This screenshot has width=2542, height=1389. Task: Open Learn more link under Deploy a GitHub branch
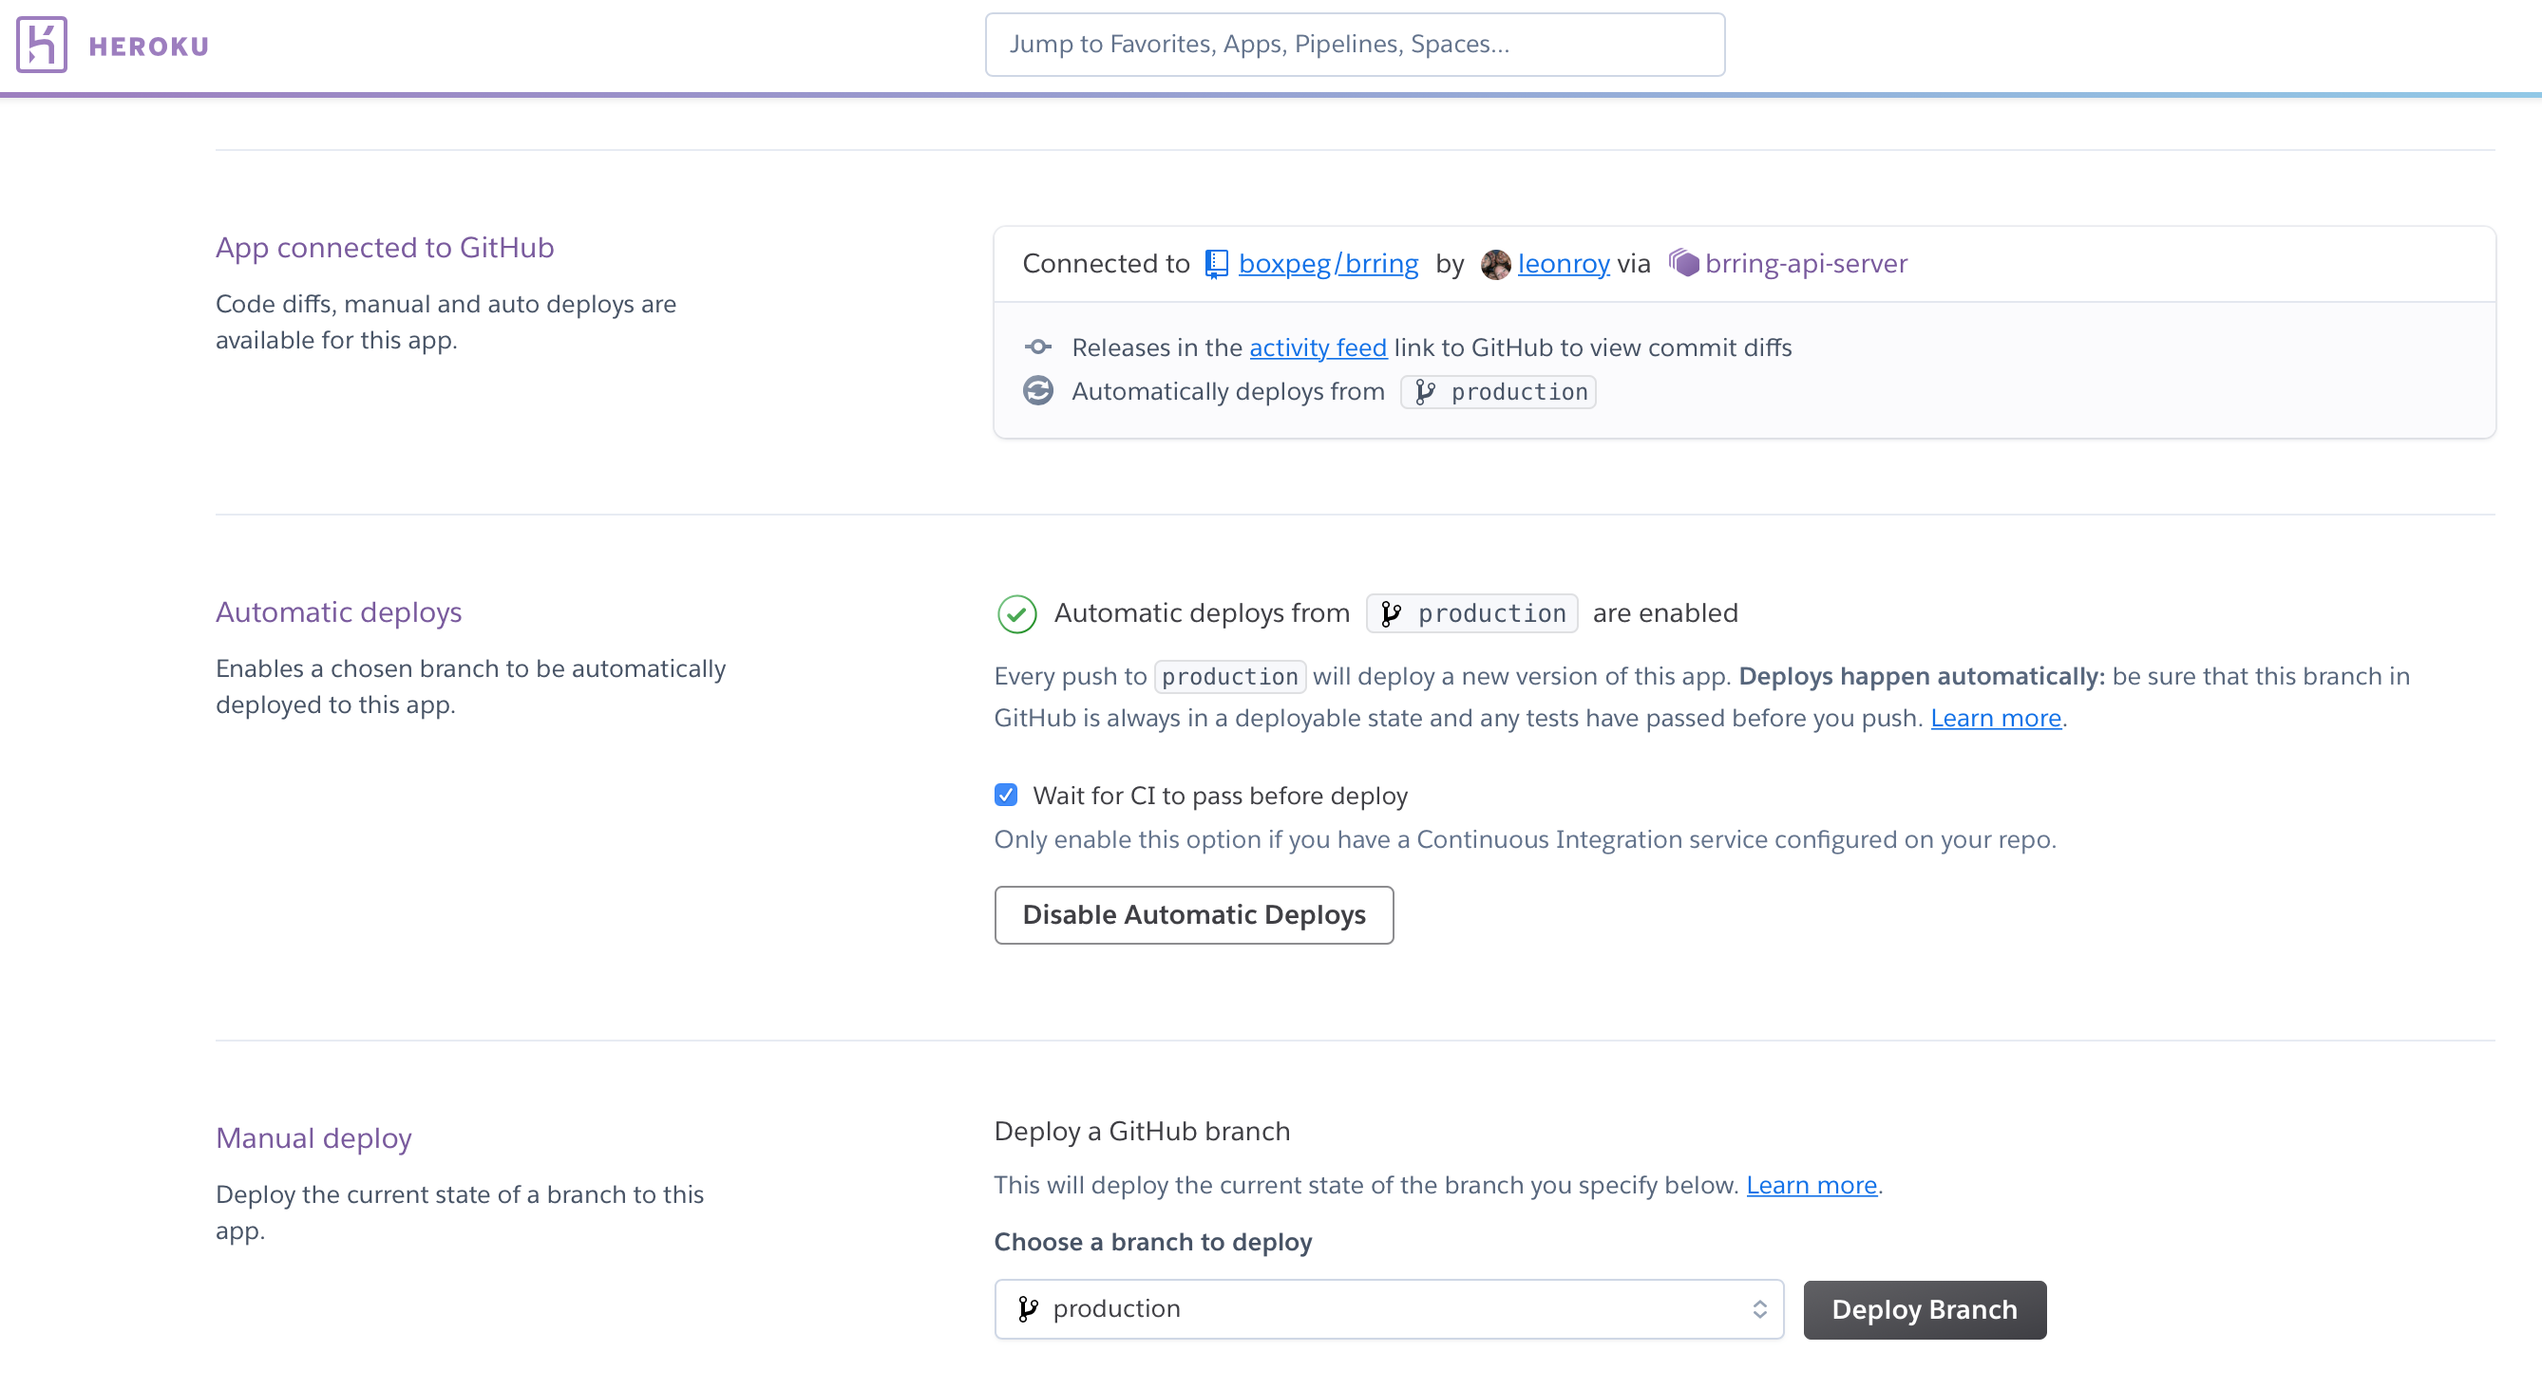click(1811, 1185)
